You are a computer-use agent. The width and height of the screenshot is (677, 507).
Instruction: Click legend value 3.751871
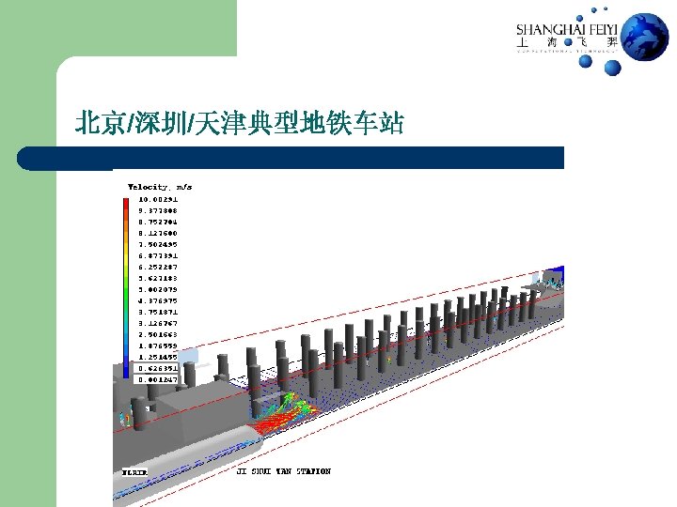pos(158,312)
